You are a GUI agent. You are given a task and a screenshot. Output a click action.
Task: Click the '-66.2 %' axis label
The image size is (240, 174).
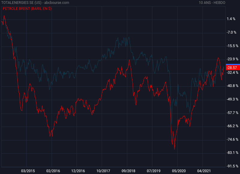click(232, 126)
